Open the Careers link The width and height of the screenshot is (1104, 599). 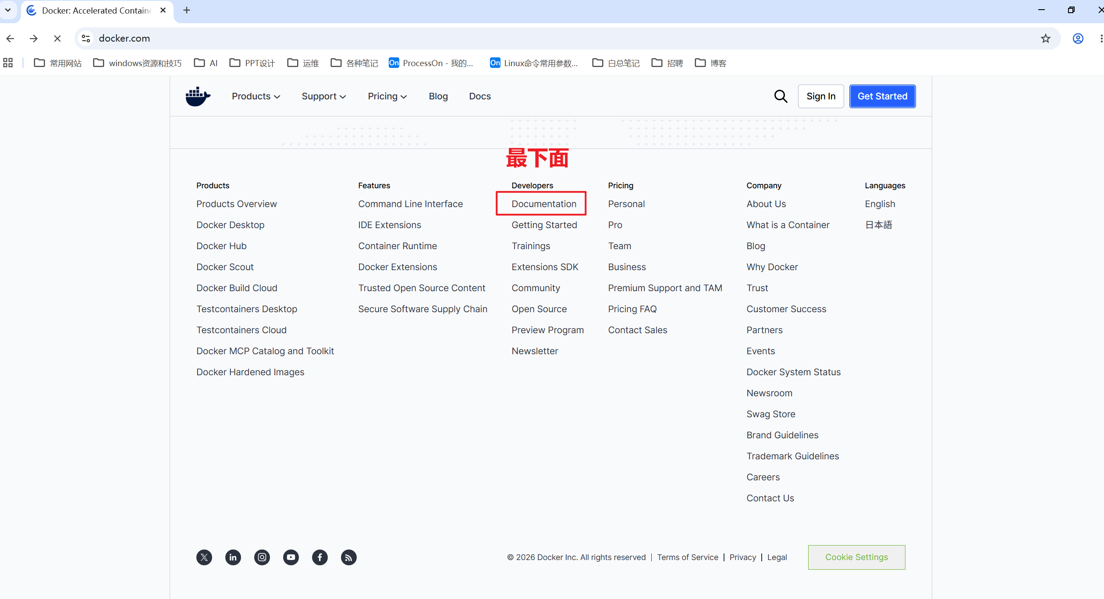click(x=763, y=477)
